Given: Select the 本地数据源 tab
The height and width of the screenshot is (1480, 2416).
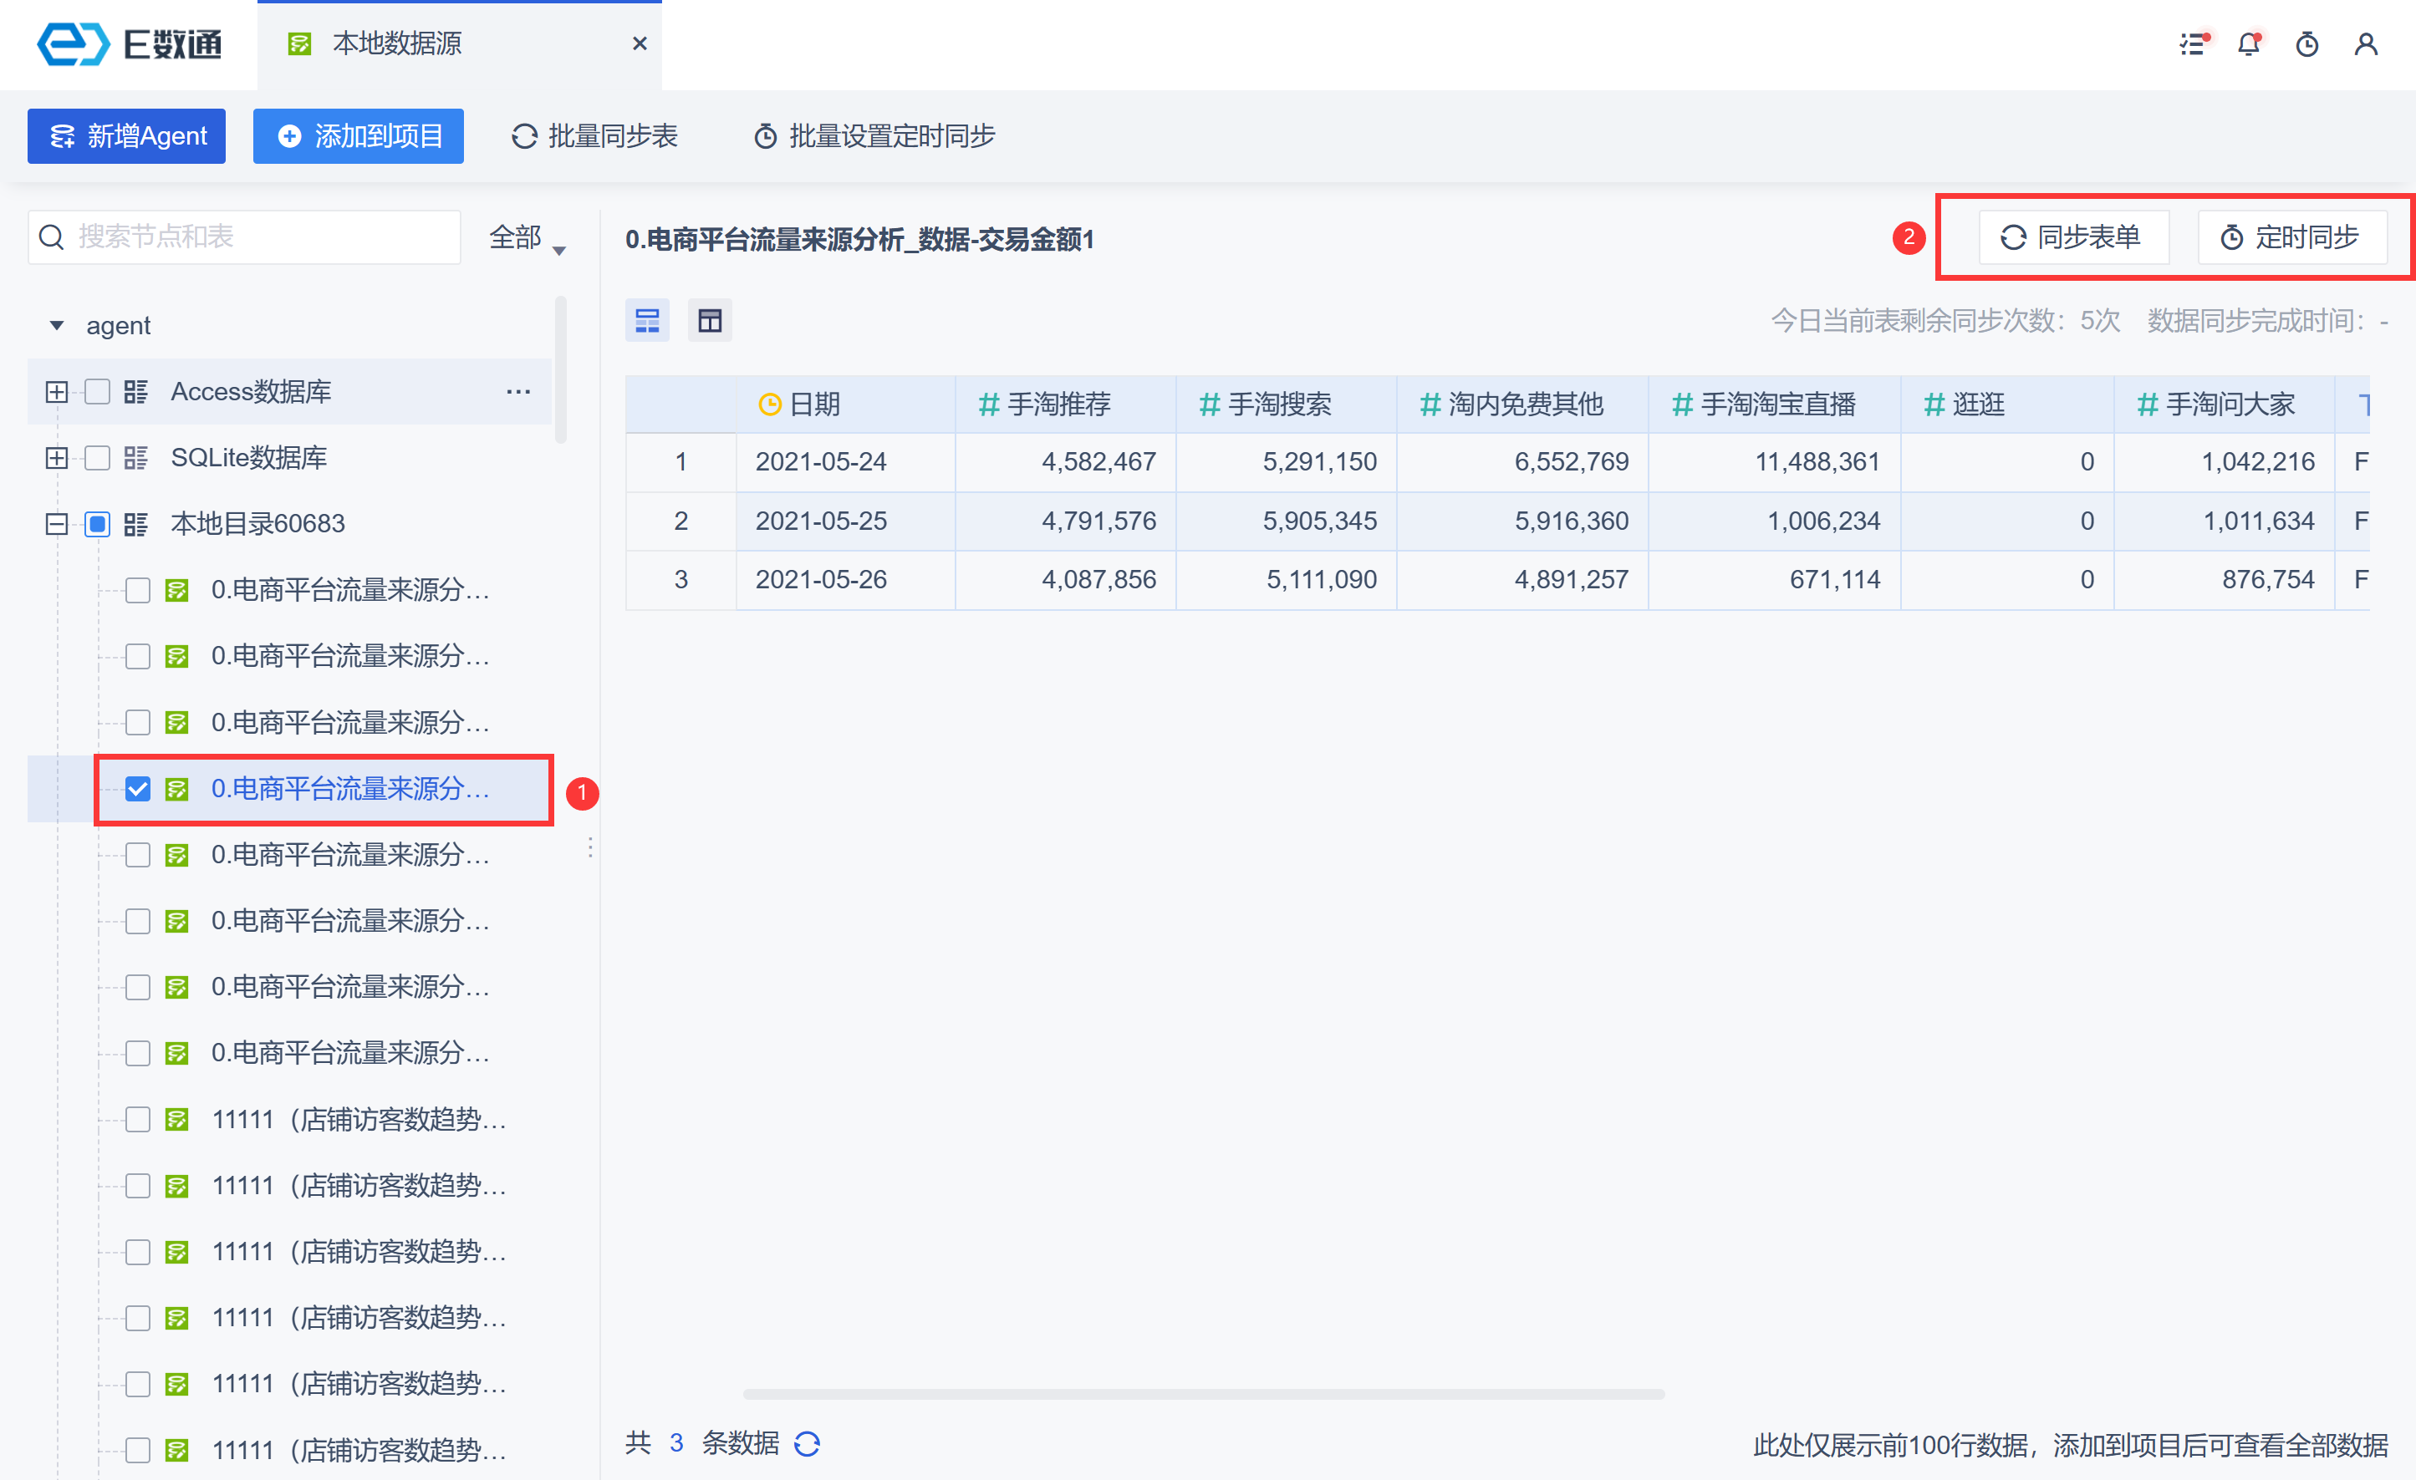Looking at the screenshot, I should pos(397,44).
